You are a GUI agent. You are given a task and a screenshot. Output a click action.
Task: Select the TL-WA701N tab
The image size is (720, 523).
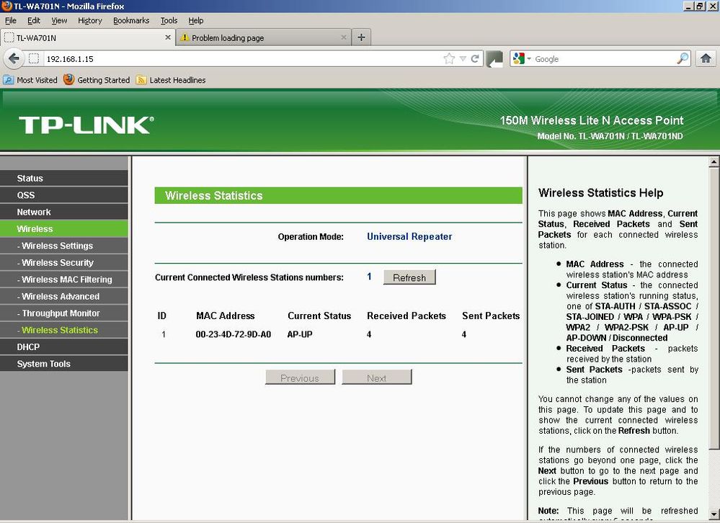[x=88, y=37]
